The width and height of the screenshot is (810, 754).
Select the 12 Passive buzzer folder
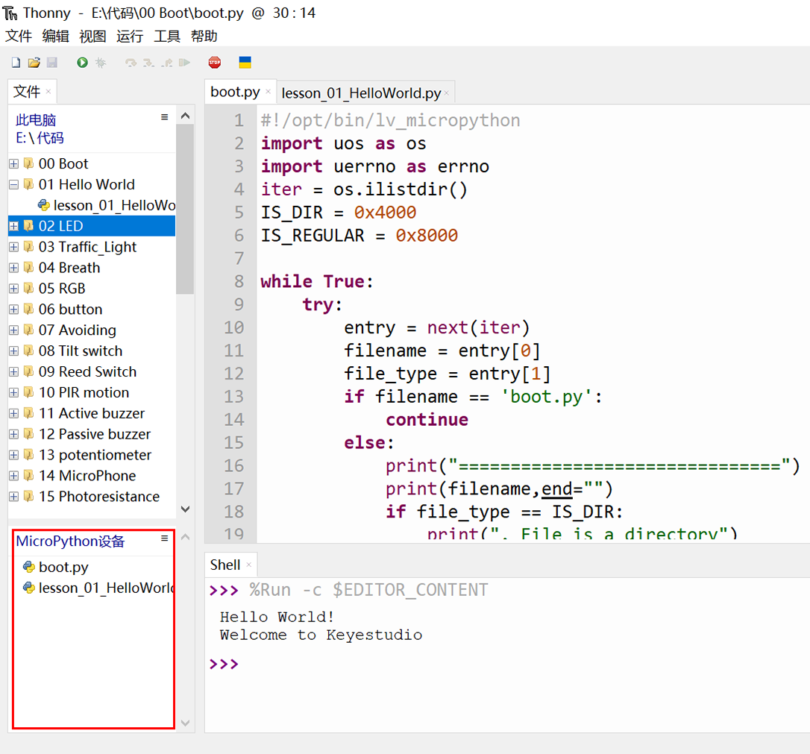click(95, 434)
